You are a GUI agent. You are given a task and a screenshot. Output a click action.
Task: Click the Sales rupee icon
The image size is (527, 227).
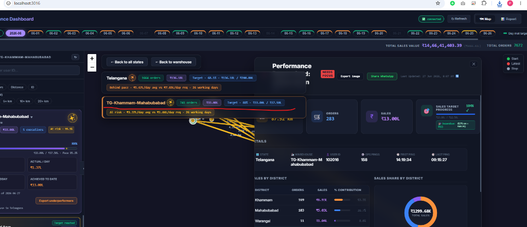372,116
